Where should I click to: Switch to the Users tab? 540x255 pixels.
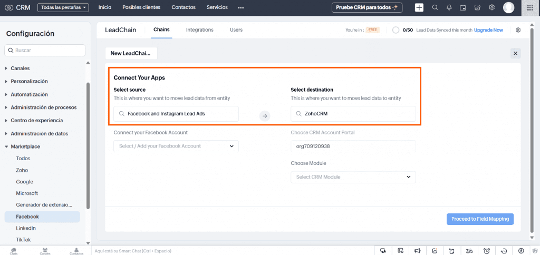click(236, 30)
